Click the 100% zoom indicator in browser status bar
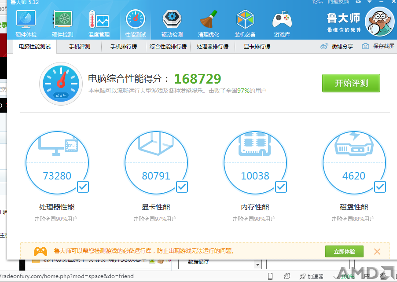This screenshot has width=397, height=282. pyautogui.click(x=347, y=277)
